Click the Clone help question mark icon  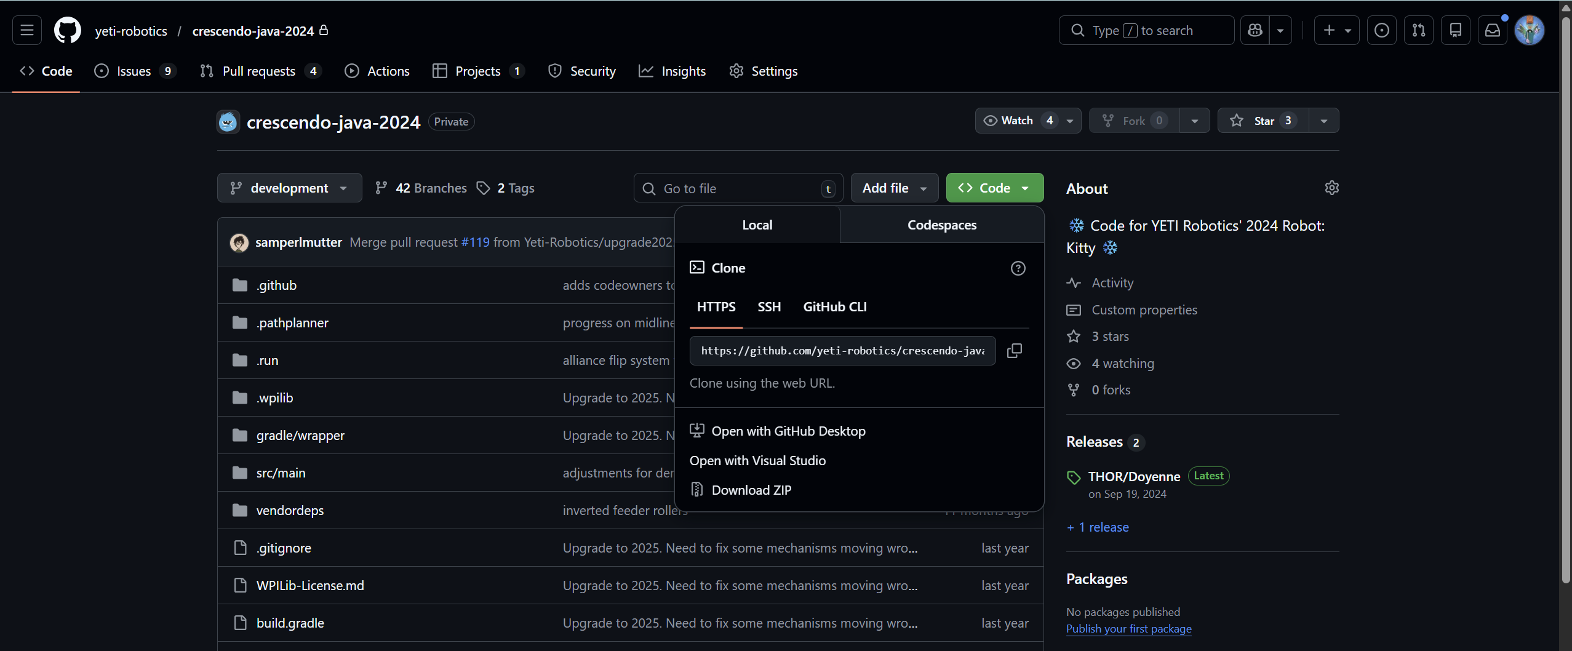click(1018, 268)
